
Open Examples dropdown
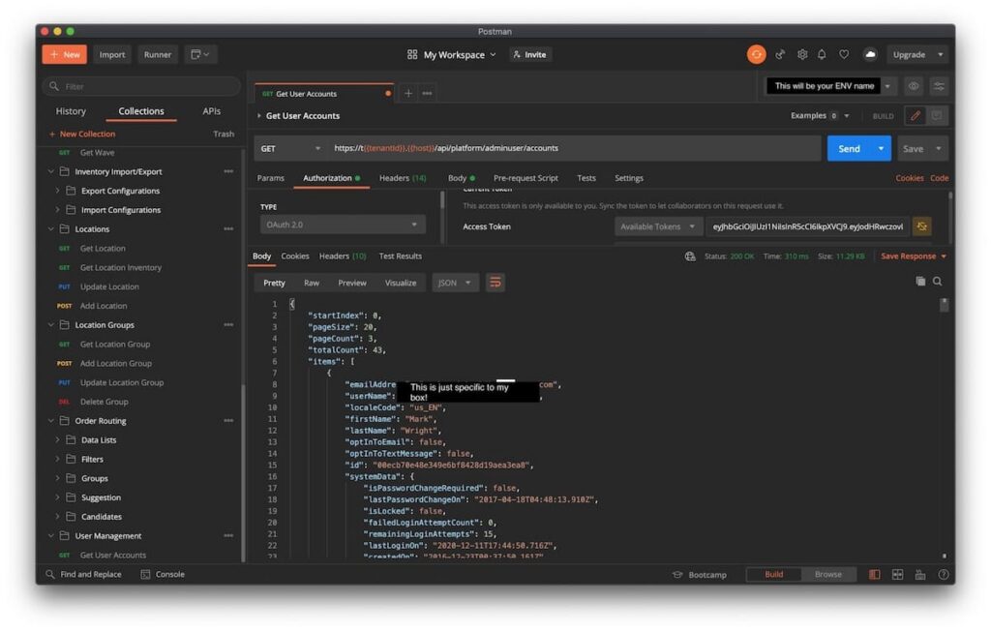(819, 115)
